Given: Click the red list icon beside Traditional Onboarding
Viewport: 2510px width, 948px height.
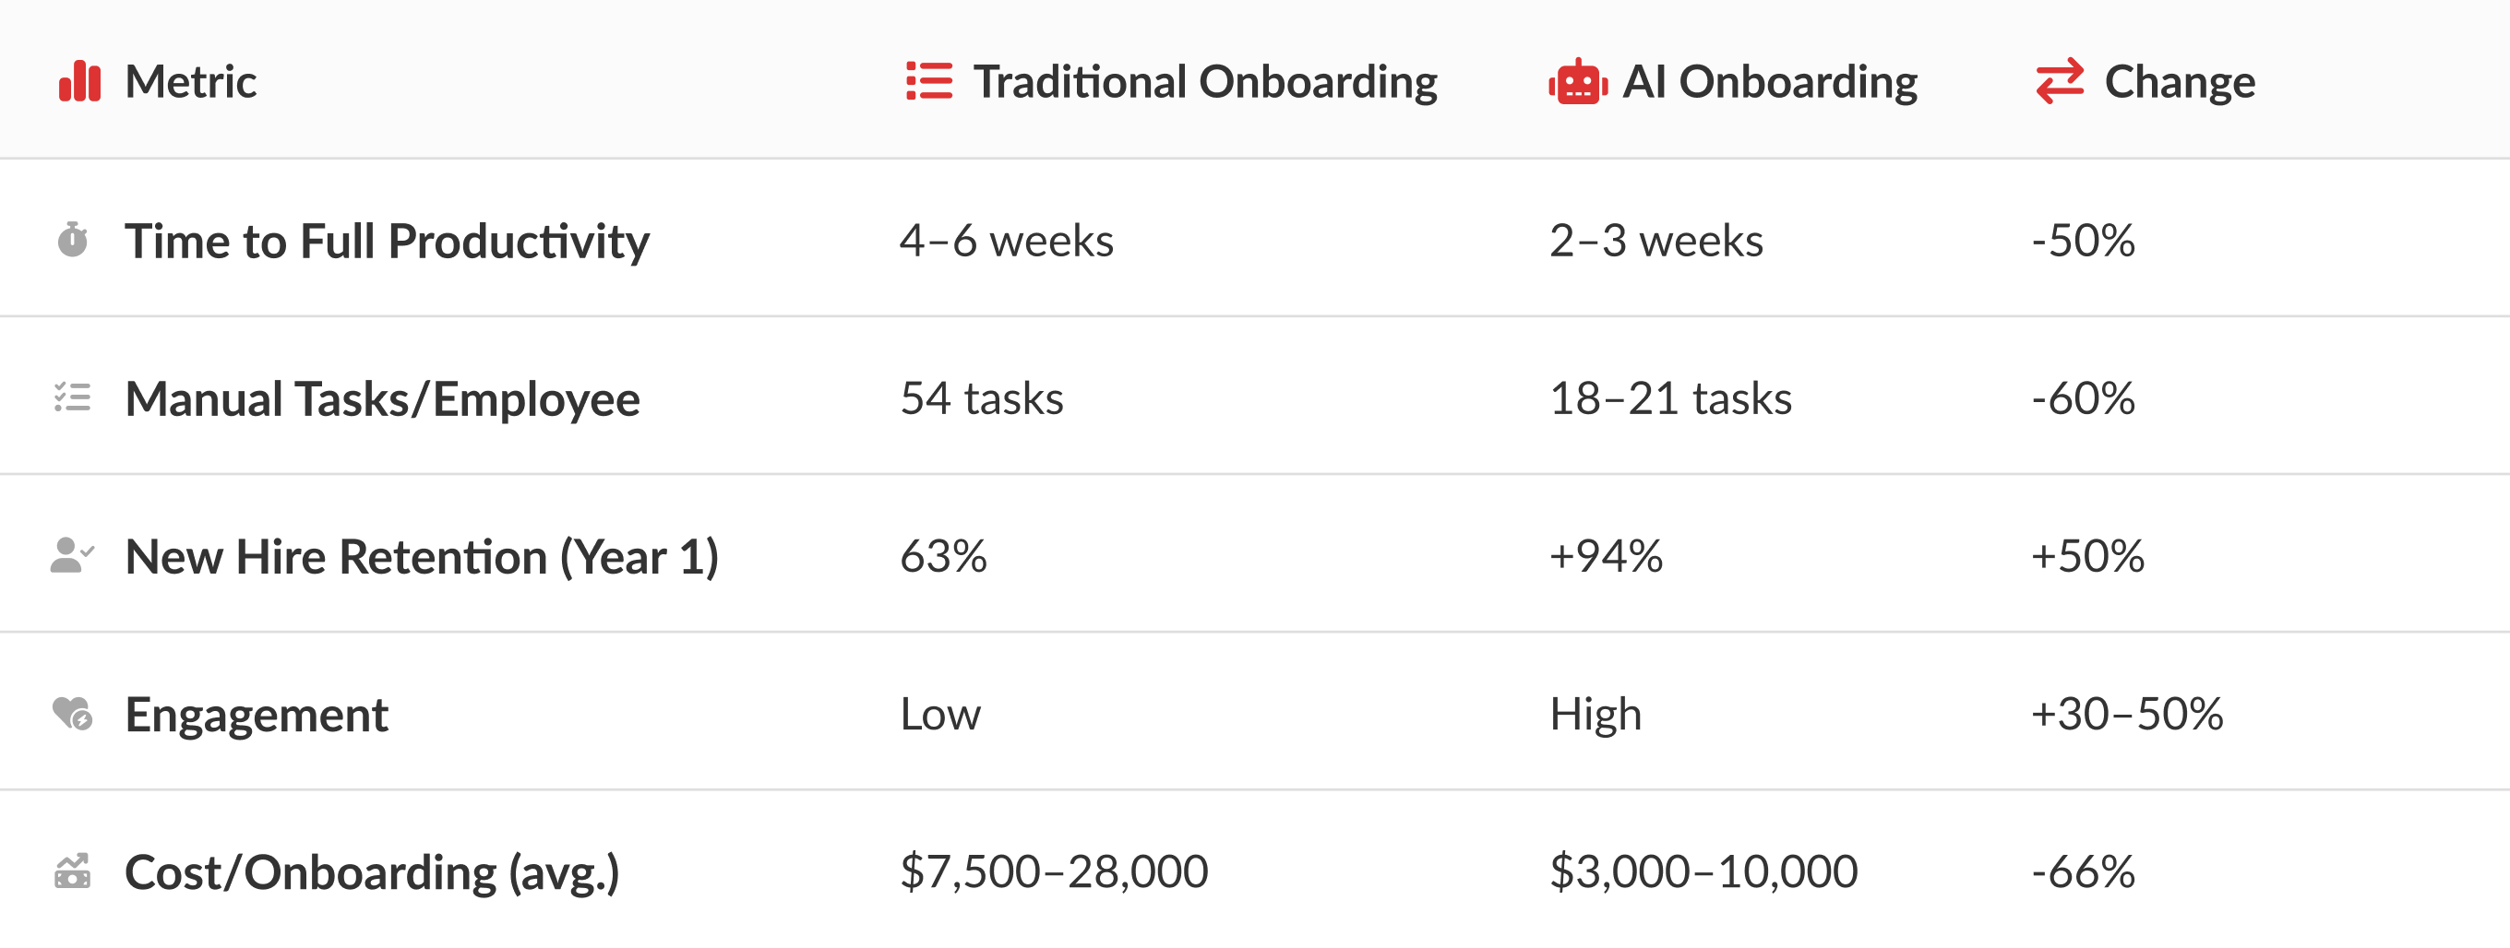Looking at the screenshot, I should pyautogui.click(x=928, y=81).
